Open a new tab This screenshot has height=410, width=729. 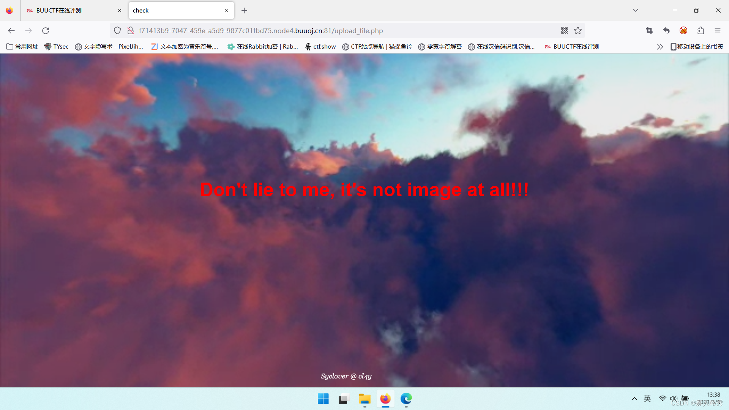coord(244,11)
